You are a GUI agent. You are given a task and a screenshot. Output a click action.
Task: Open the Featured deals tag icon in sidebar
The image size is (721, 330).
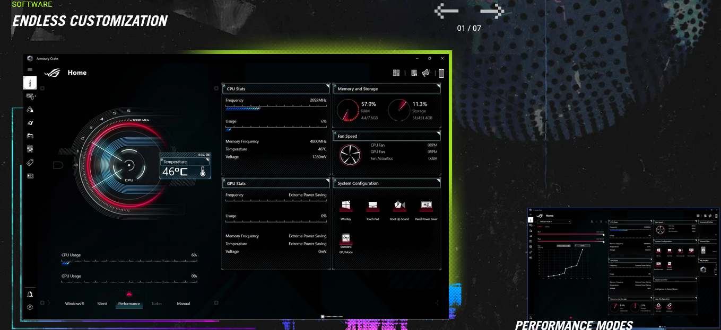pos(30,163)
